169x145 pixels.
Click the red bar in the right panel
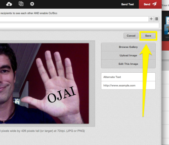pyautogui.click(x=165, y=46)
